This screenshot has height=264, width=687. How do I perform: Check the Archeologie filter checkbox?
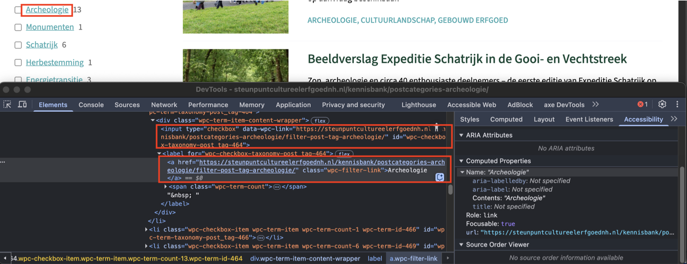(x=18, y=10)
